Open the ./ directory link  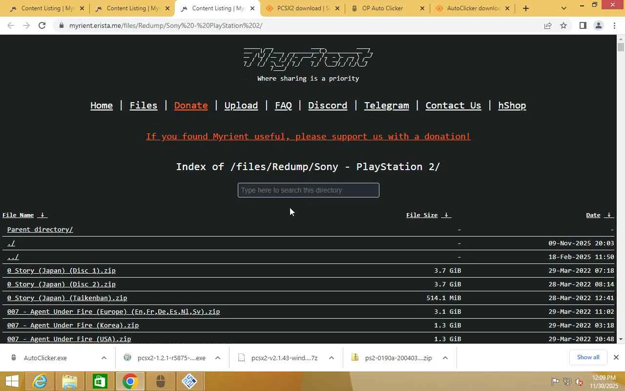pyautogui.click(x=11, y=243)
